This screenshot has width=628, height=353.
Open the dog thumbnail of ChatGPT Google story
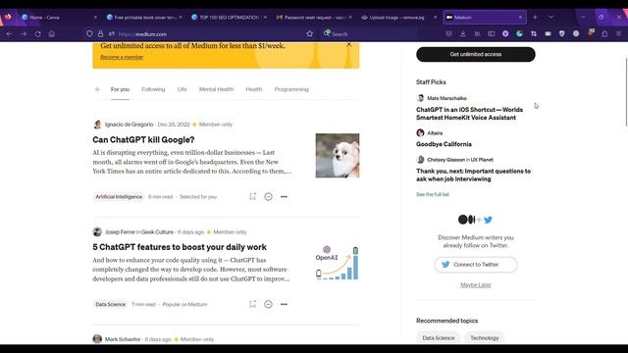(x=338, y=155)
